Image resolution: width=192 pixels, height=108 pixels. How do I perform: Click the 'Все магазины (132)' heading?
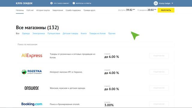(x=37, y=27)
